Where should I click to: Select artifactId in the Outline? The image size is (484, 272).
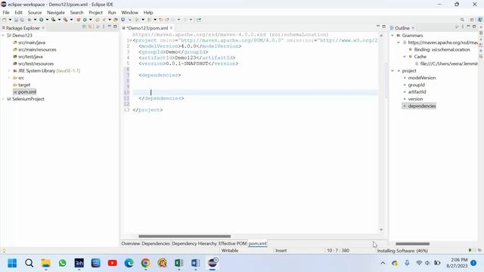417,92
